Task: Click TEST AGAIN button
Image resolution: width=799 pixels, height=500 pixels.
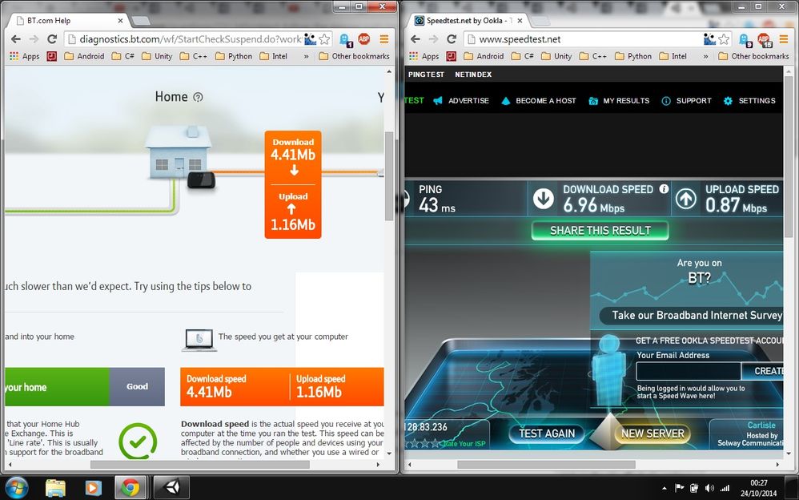Action: coord(547,433)
